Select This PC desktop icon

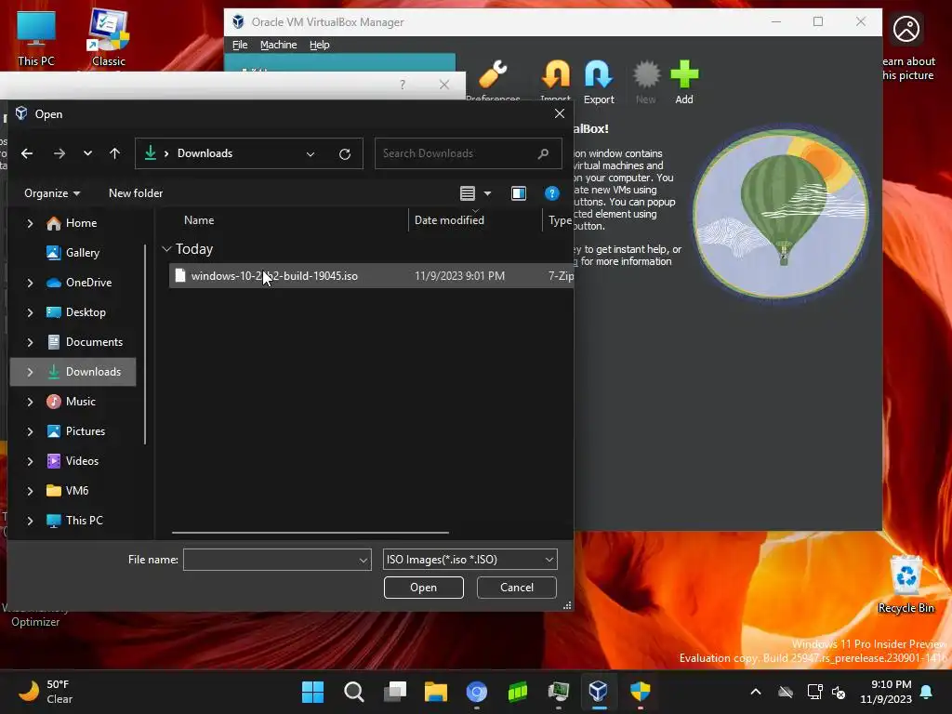click(x=36, y=37)
